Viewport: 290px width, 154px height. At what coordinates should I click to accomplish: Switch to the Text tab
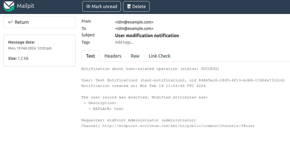pyautogui.click(x=90, y=56)
